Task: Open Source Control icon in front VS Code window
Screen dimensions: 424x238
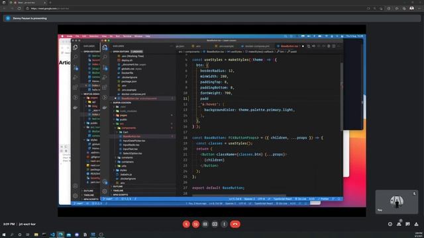Action: pos(105,67)
